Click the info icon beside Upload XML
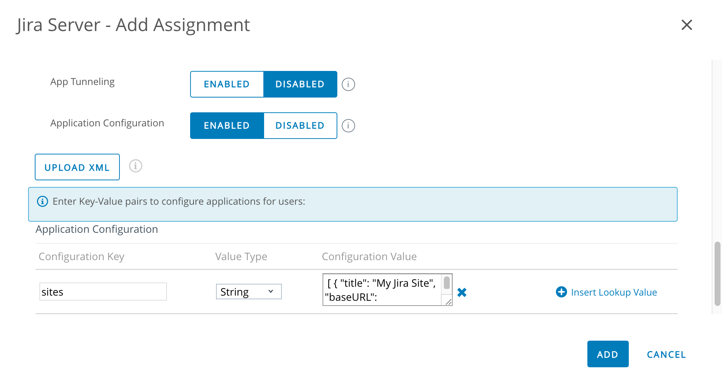 [135, 166]
